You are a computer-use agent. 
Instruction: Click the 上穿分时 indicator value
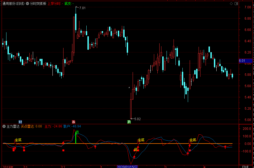(x=55, y=3)
